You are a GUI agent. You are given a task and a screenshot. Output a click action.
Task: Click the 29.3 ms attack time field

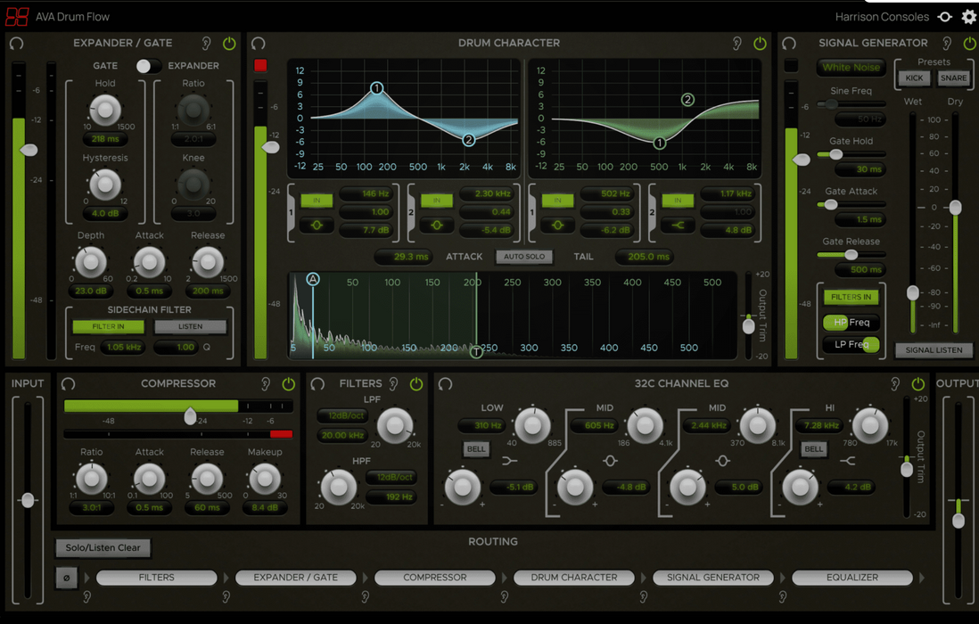coord(405,257)
